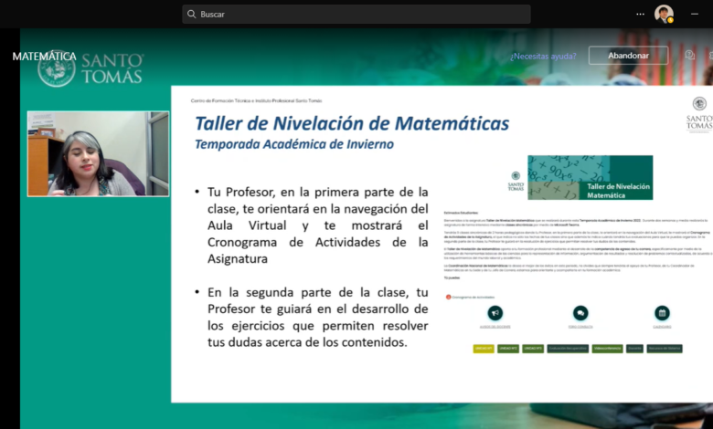This screenshot has height=429, width=713.
Task: Click the MATEMÁTICA title label
Action: [44, 56]
